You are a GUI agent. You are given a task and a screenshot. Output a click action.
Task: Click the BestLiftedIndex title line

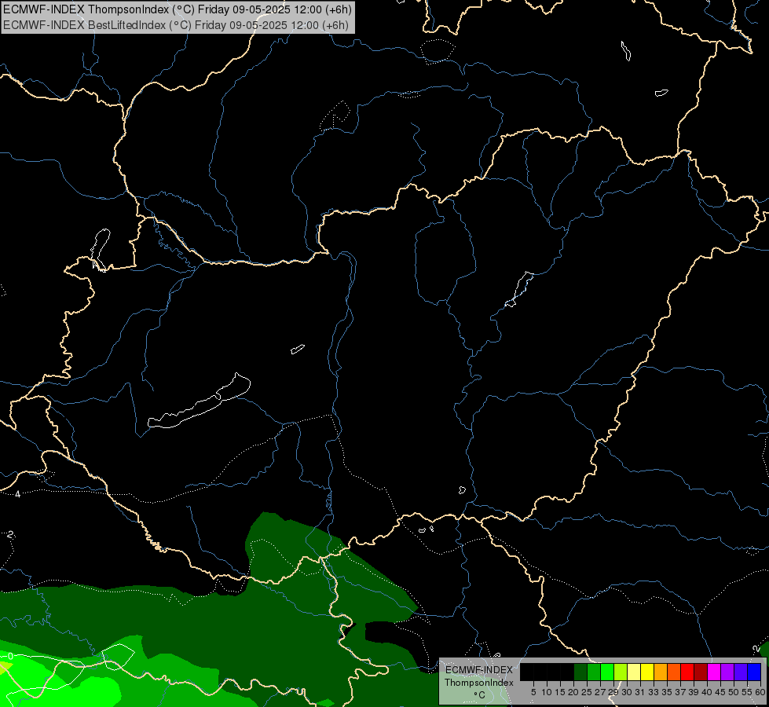(x=176, y=25)
